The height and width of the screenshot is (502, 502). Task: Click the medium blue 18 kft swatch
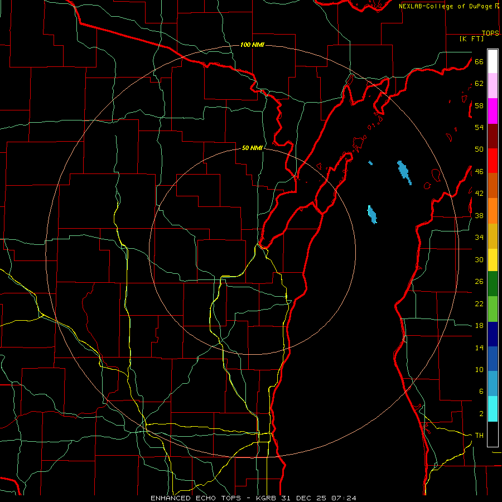(x=493, y=359)
